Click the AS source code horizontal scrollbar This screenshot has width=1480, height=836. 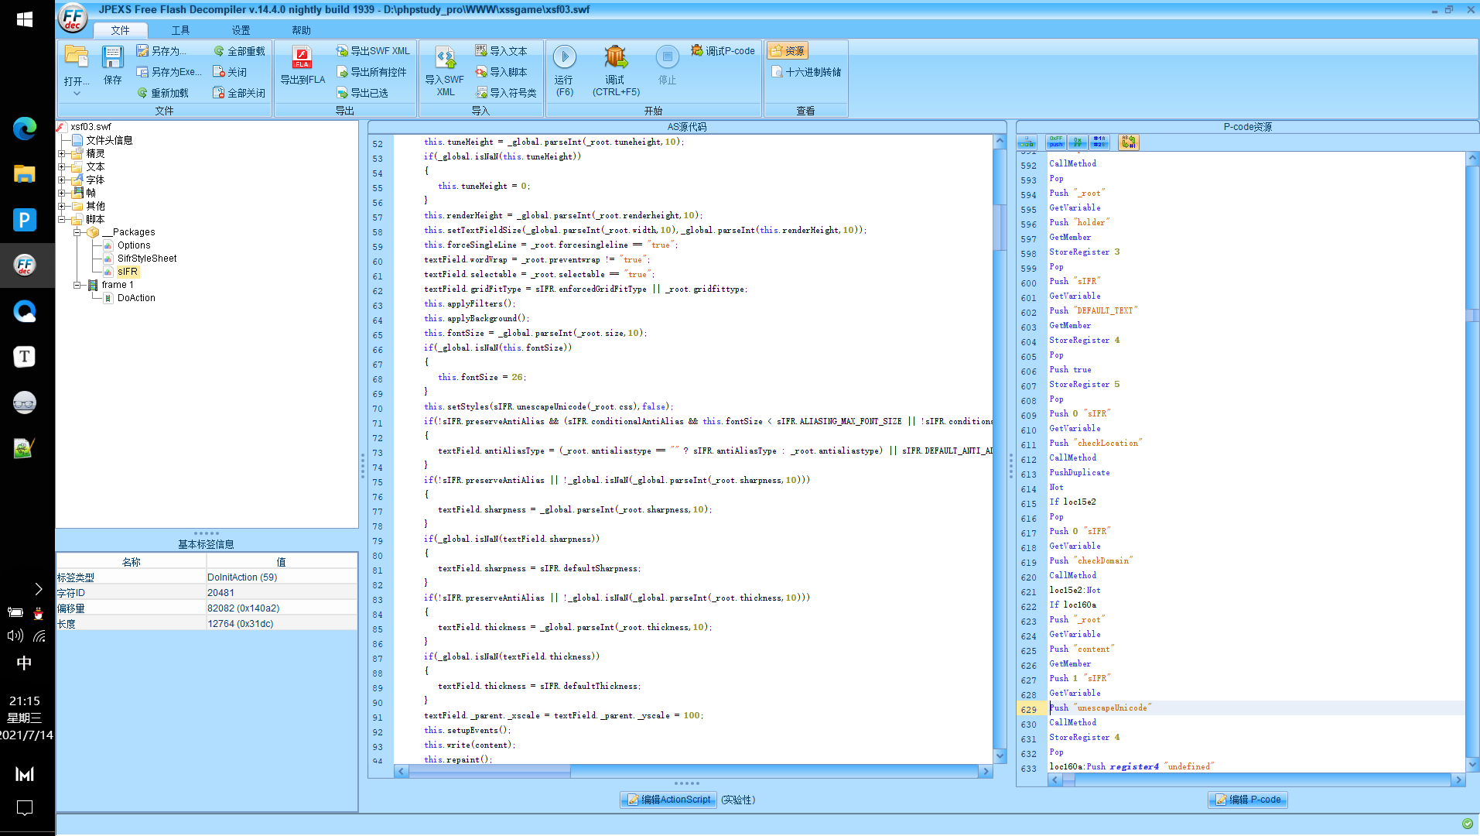point(693,771)
